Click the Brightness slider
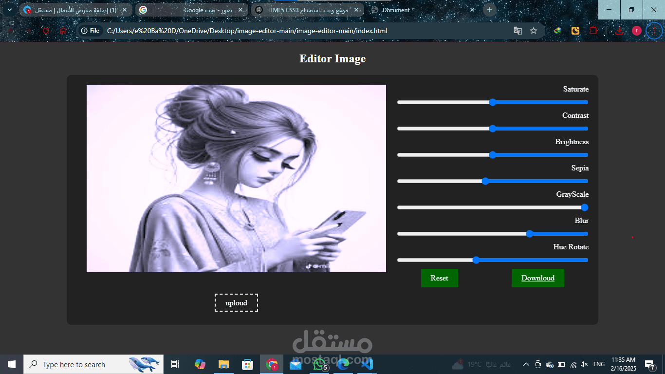 click(x=493, y=155)
